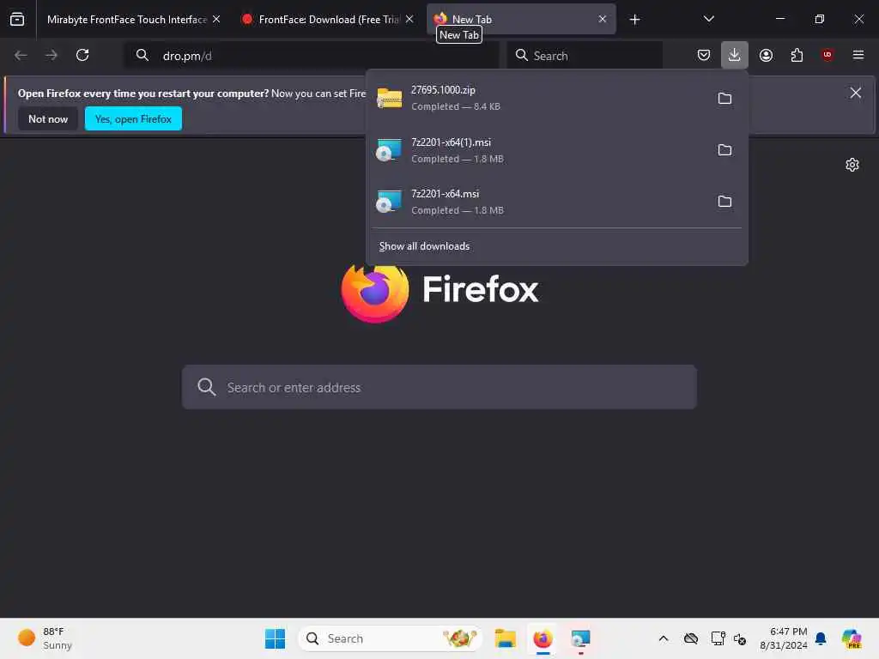Open new tab personalize gear icon
This screenshot has height=659, width=879.
coord(852,165)
